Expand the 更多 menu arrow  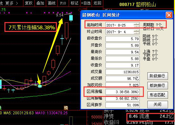click(x=17, y=3)
